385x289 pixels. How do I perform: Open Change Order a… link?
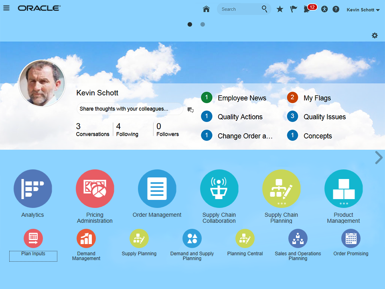pyautogui.click(x=245, y=136)
